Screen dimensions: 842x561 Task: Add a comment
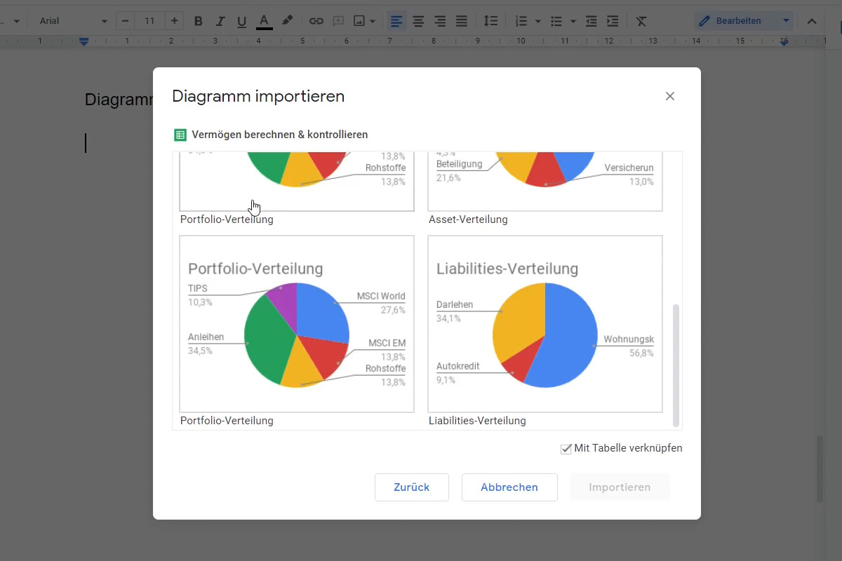338,21
